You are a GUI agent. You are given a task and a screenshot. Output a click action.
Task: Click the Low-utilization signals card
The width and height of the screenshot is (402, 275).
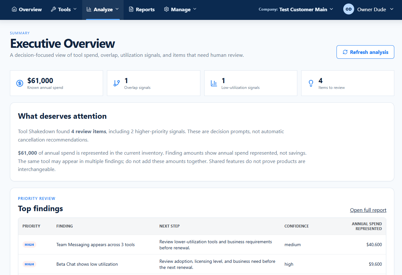click(251, 83)
